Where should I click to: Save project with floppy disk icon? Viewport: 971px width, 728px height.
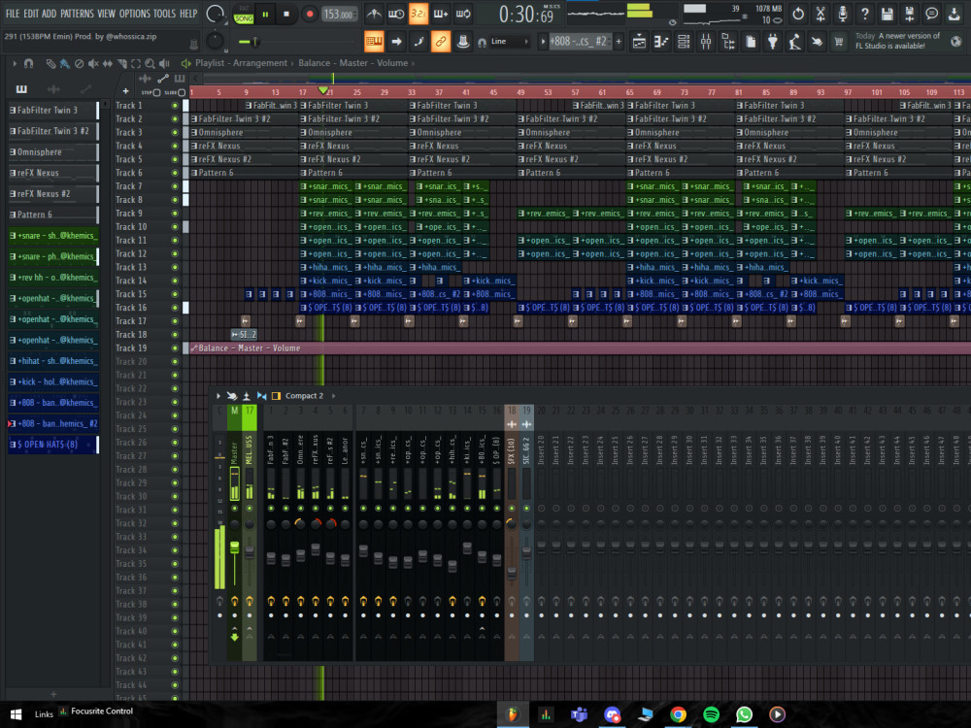point(887,14)
